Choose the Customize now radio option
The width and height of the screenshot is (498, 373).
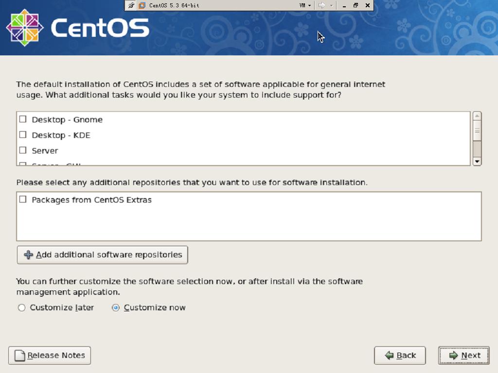pos(116,307)
